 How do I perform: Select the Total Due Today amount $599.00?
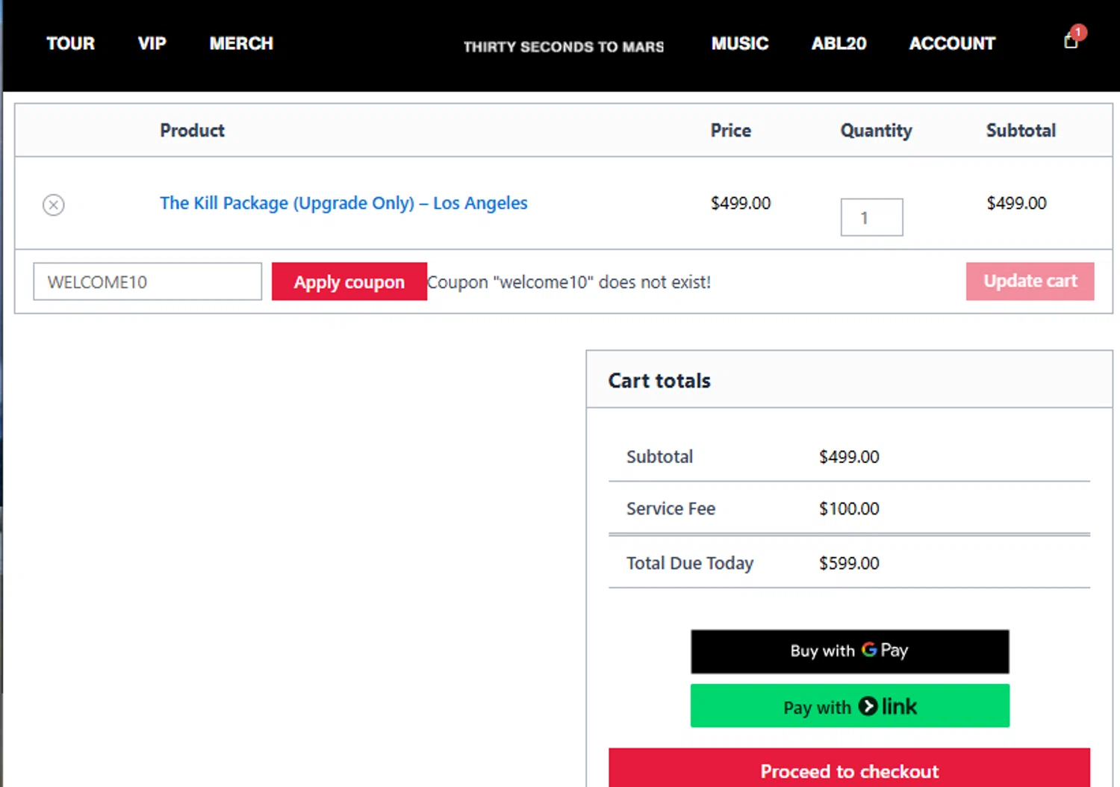(x=849, y=563)
